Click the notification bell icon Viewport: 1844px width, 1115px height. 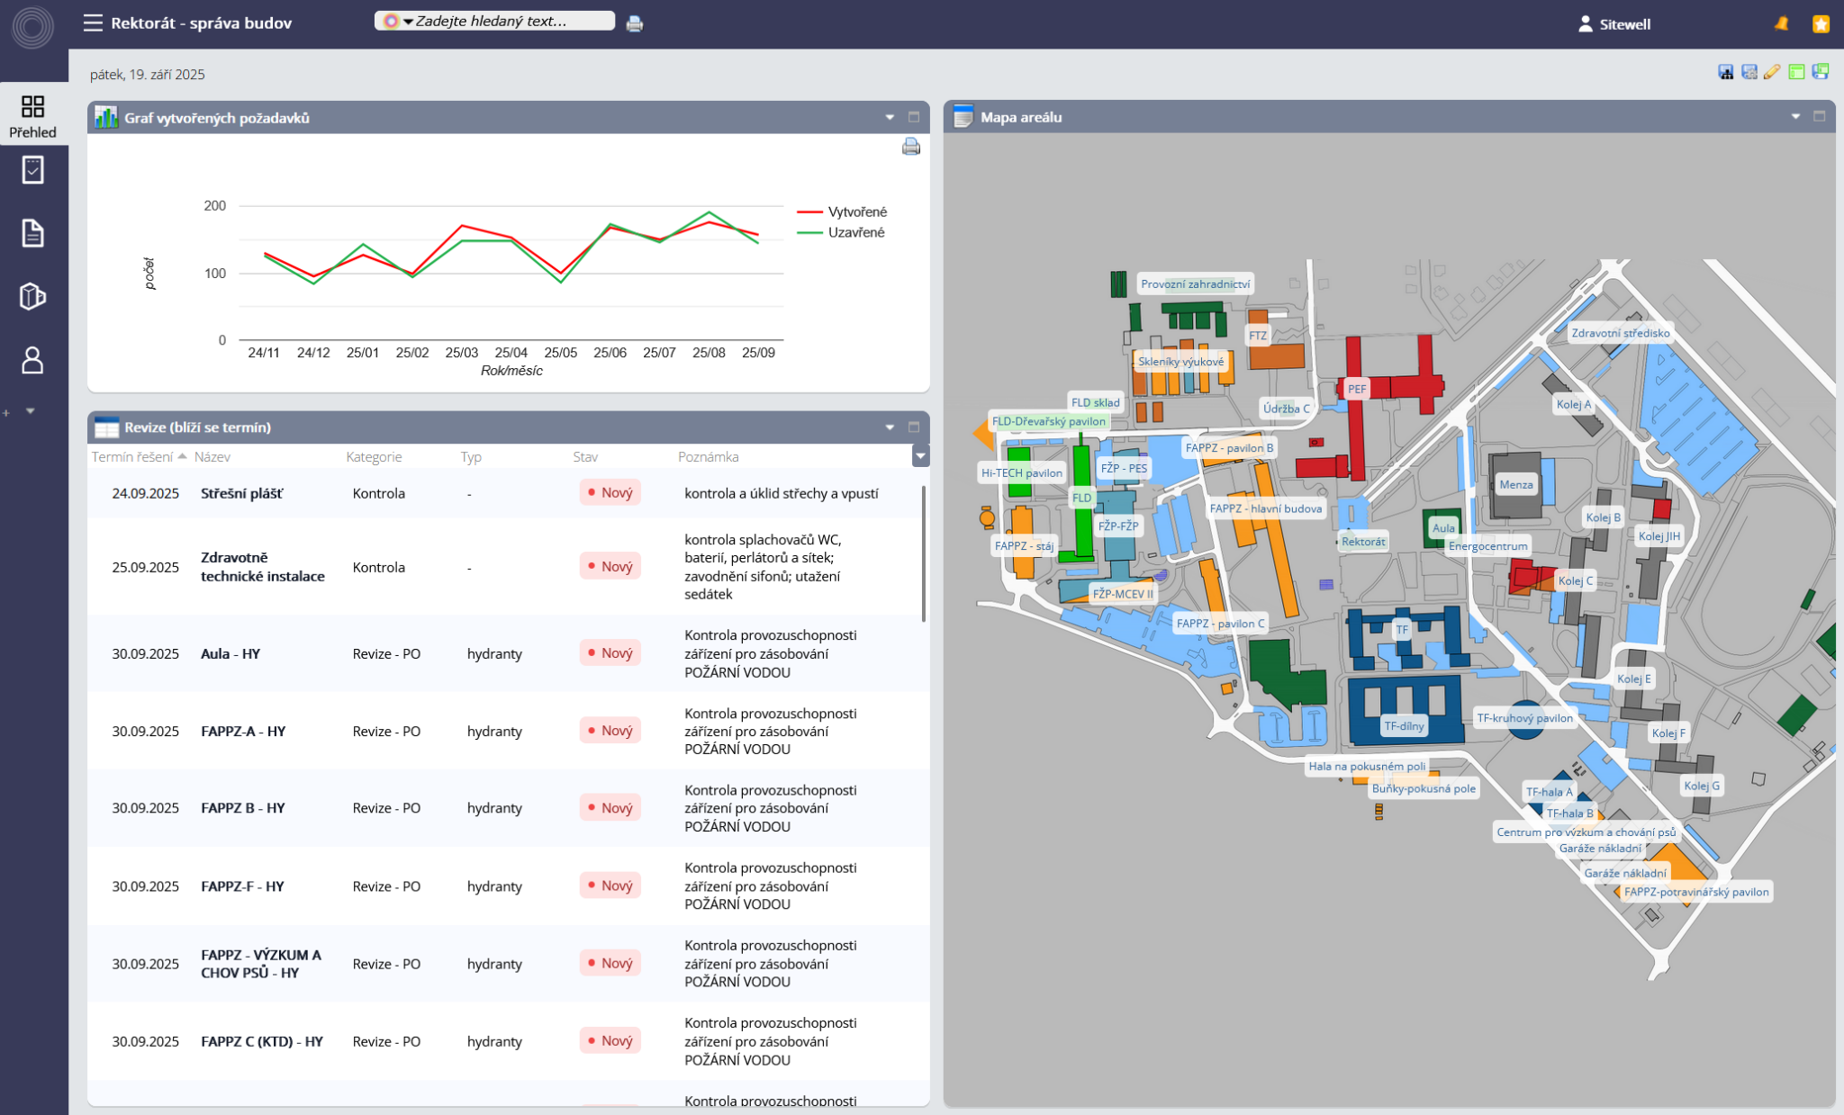tap(1781, 24)
